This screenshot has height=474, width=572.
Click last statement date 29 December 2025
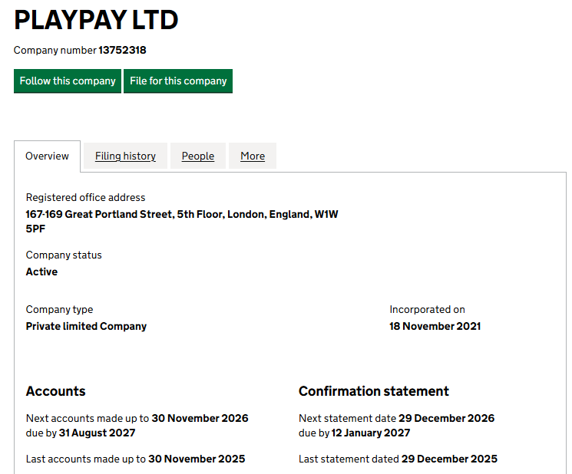449,459
